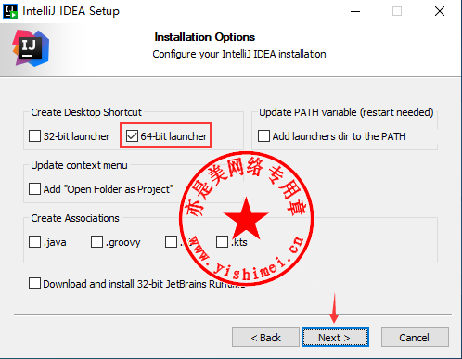Click the Create Desktop Shortcut group label
This screenshot has width=462, height=359.
(86, 112)
